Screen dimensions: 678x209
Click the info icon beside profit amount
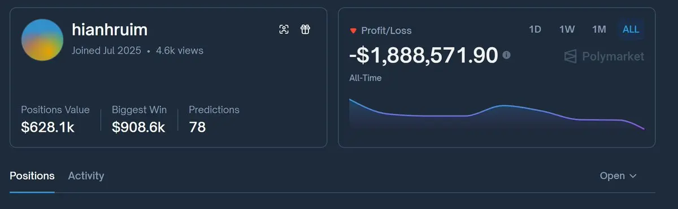(507, 55)
